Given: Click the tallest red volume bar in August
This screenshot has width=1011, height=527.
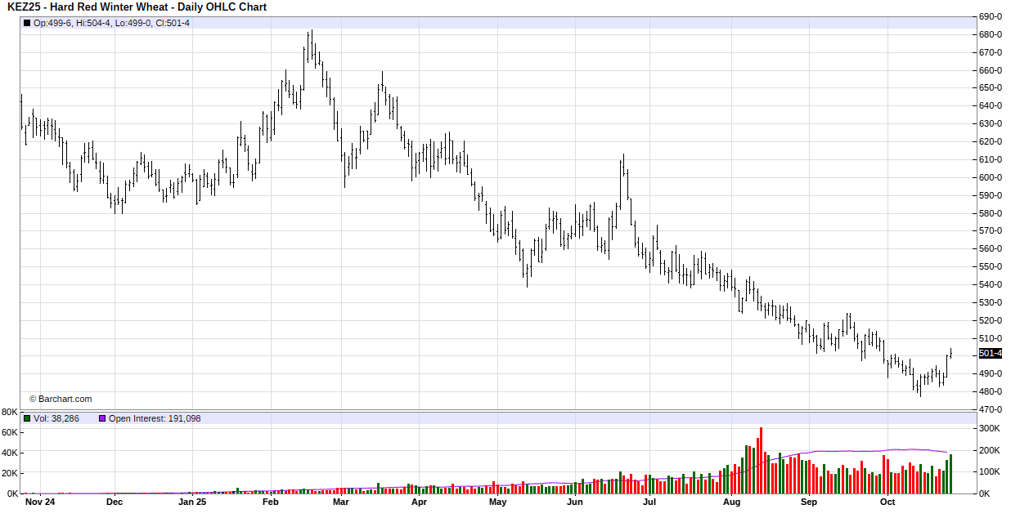Looking at the screenshot, I should coord(761,460).
